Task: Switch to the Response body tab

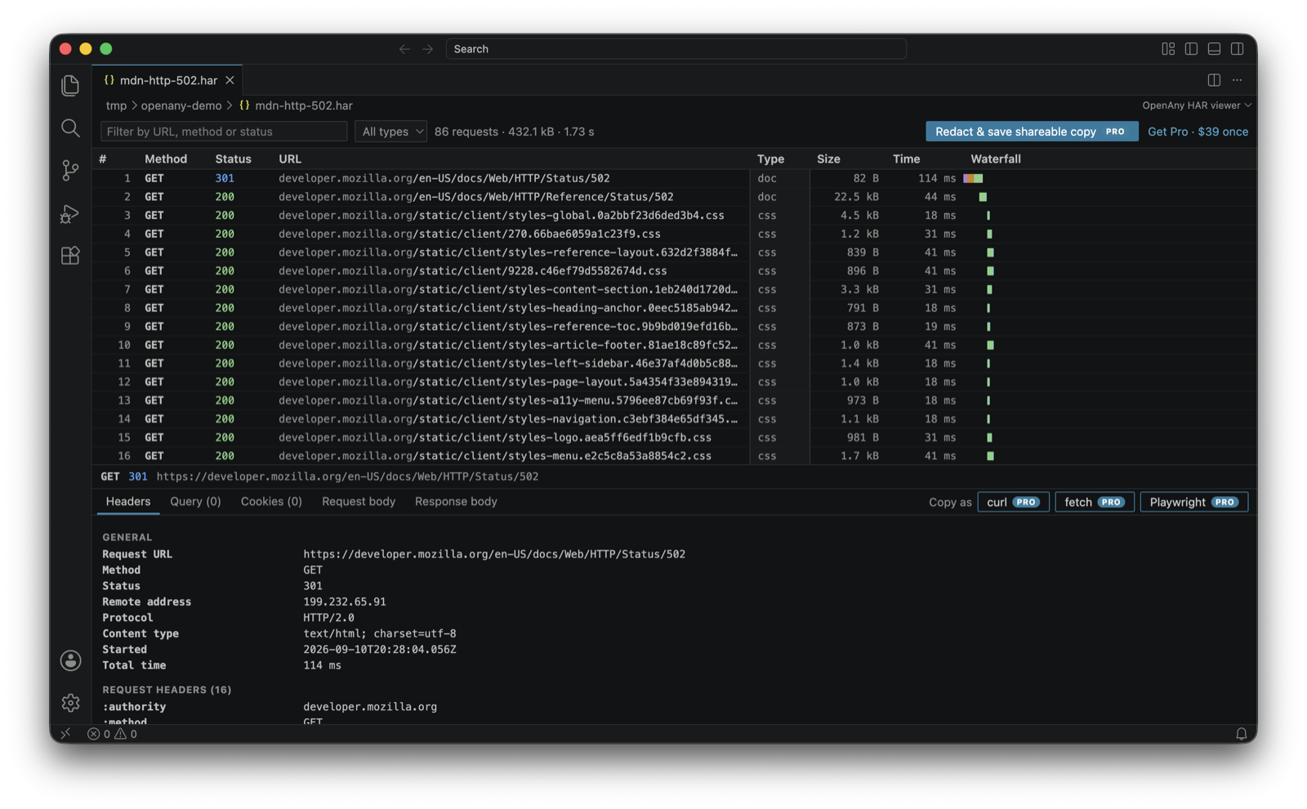Action: click(x=456, y=502)
